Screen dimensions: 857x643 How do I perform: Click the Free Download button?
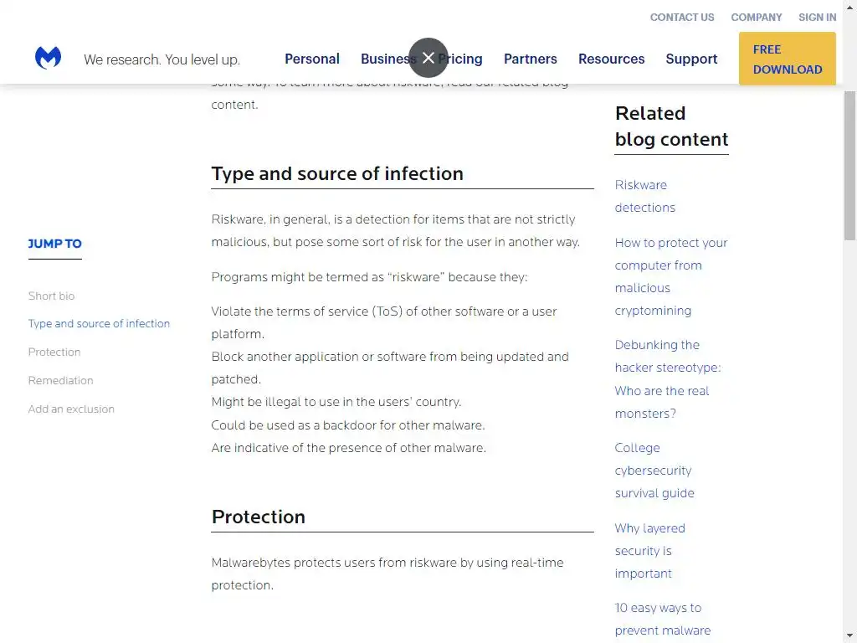[x=787, y=59]
